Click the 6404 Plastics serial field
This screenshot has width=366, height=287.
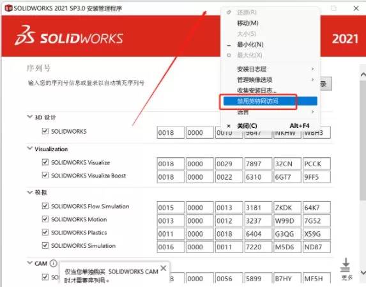(x=258, y=234)
